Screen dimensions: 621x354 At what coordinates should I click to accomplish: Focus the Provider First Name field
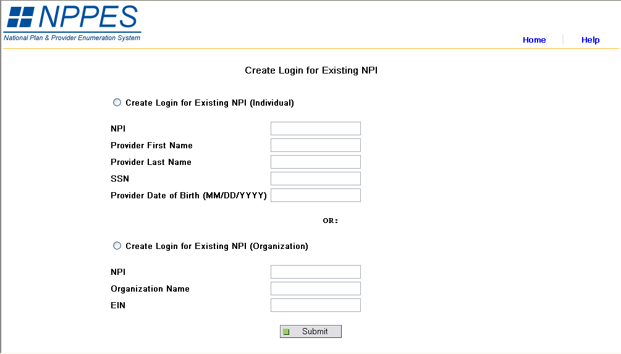click(316, 145)
